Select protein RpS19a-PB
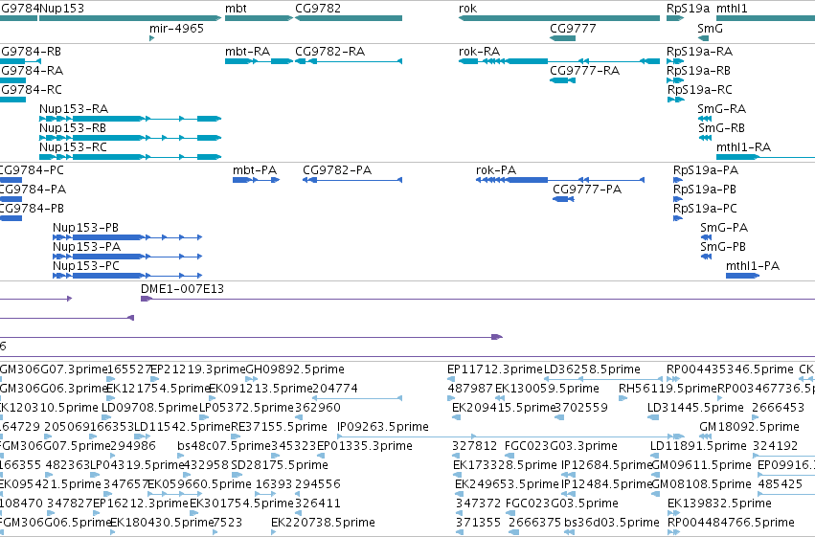Screen dimensions: 815x537 (x=678, y=199)
